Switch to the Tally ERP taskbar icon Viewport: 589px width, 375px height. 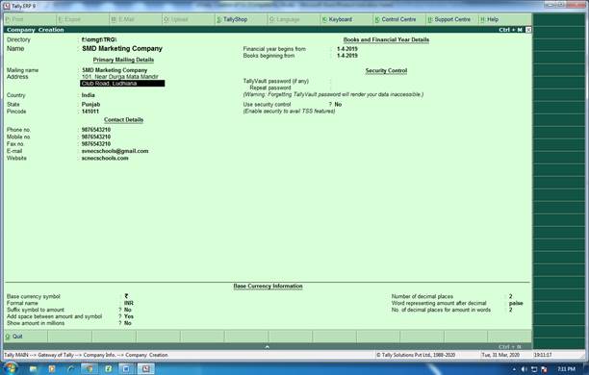click(x=145, y=369)
